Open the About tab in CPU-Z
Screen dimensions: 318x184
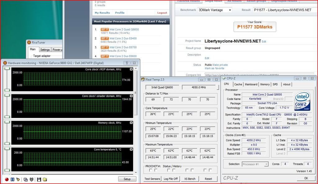(x=287, y=84)
